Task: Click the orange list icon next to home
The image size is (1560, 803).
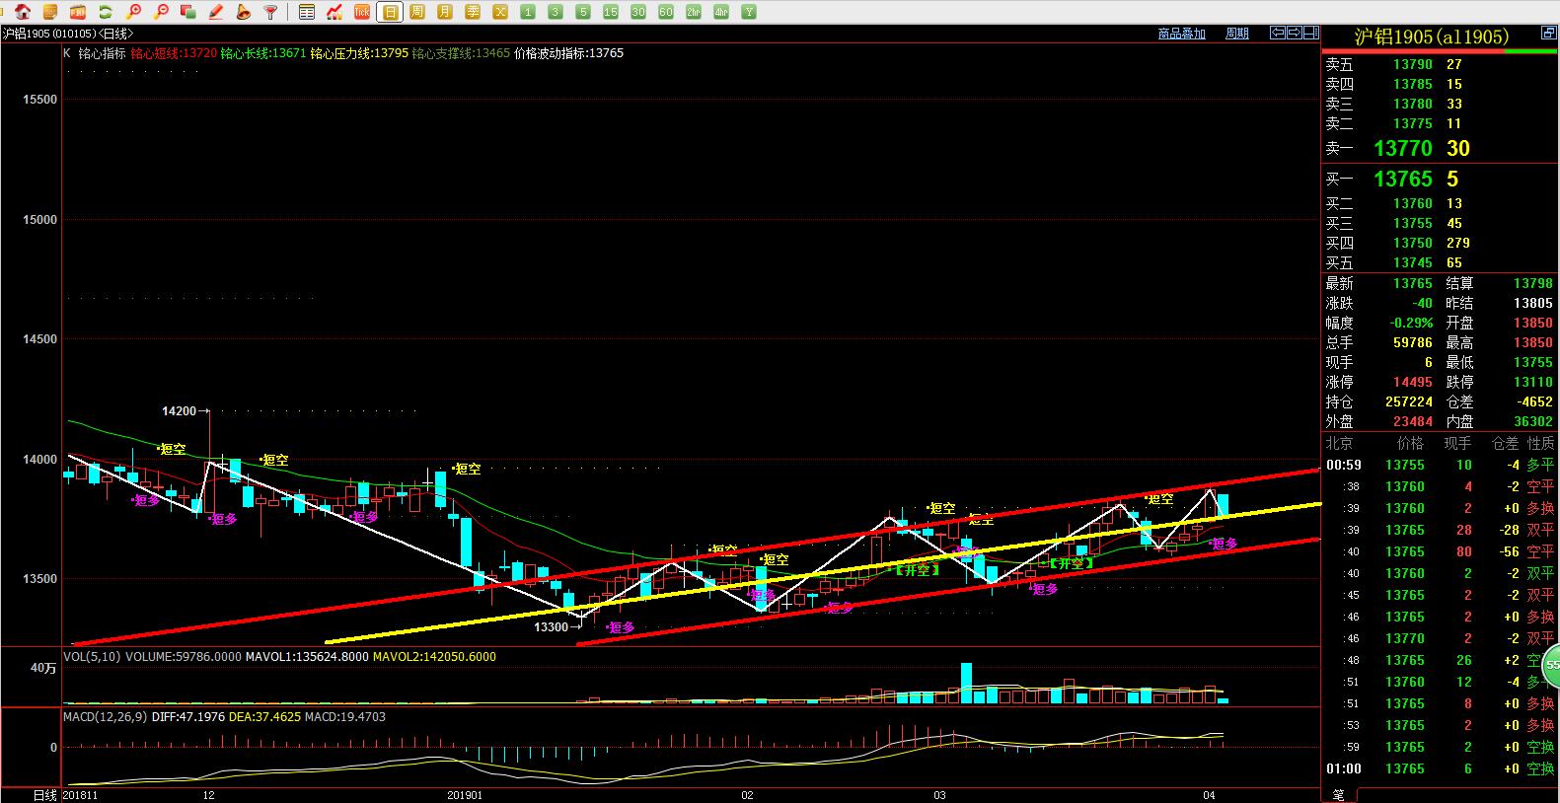Action: coord(50,12)
